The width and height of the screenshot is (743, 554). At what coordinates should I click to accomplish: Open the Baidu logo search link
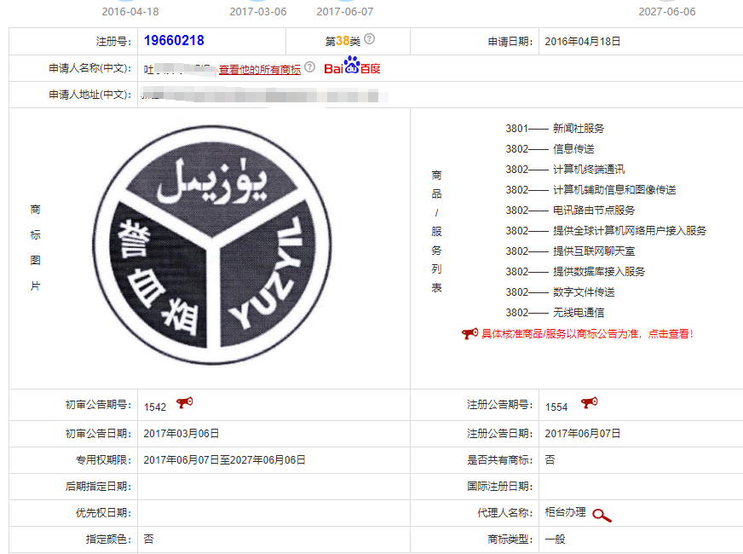(352, 66)
